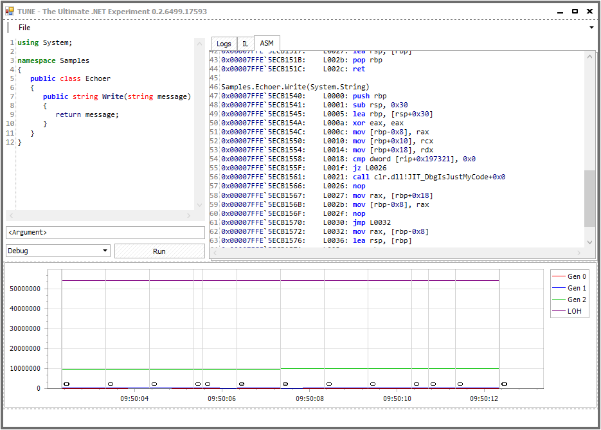
Task: Click the 'public string Write(string message)' line
Action: [x=117, y=96]
